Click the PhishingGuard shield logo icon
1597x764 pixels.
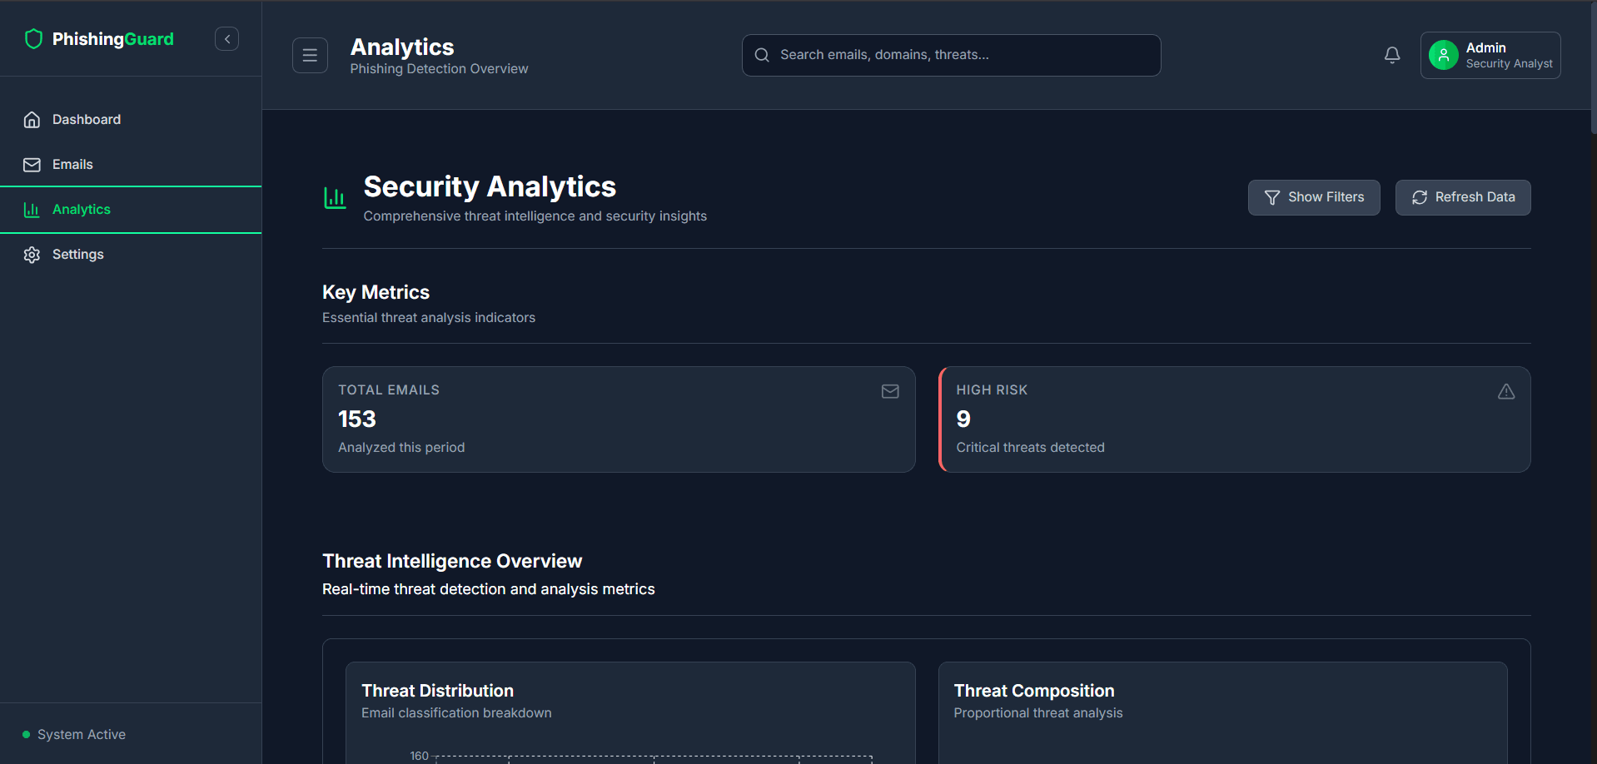point(33,39)
